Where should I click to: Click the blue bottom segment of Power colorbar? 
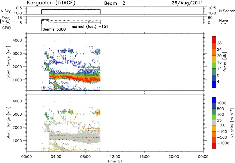pos(214,84)
